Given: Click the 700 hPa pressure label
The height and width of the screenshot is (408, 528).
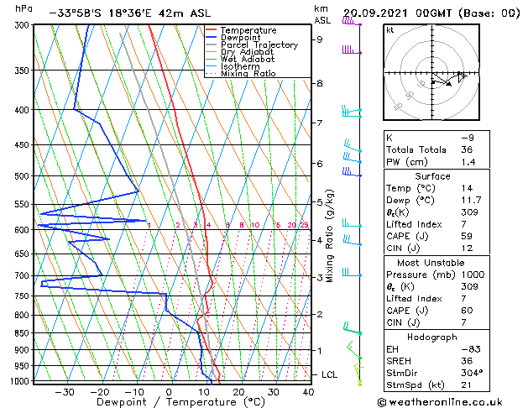Looking at the screenshot, I should (x=24, y=275).
